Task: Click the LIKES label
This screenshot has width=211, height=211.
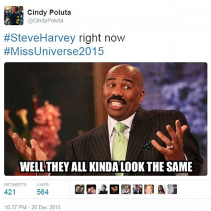Action: tap(43, 185)
